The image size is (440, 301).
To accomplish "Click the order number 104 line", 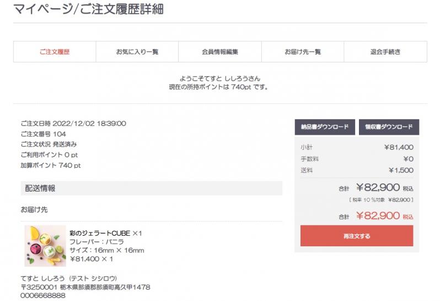I will [44, 134].
